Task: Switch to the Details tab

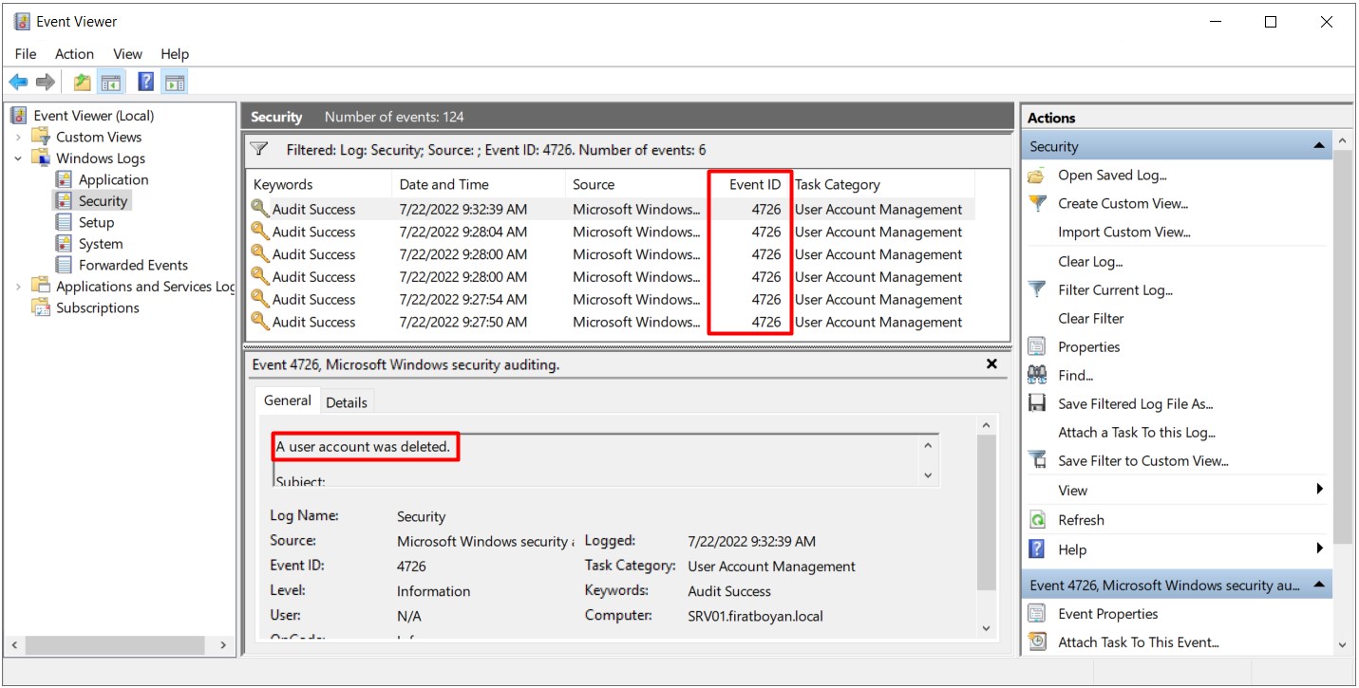Action: 347,402
